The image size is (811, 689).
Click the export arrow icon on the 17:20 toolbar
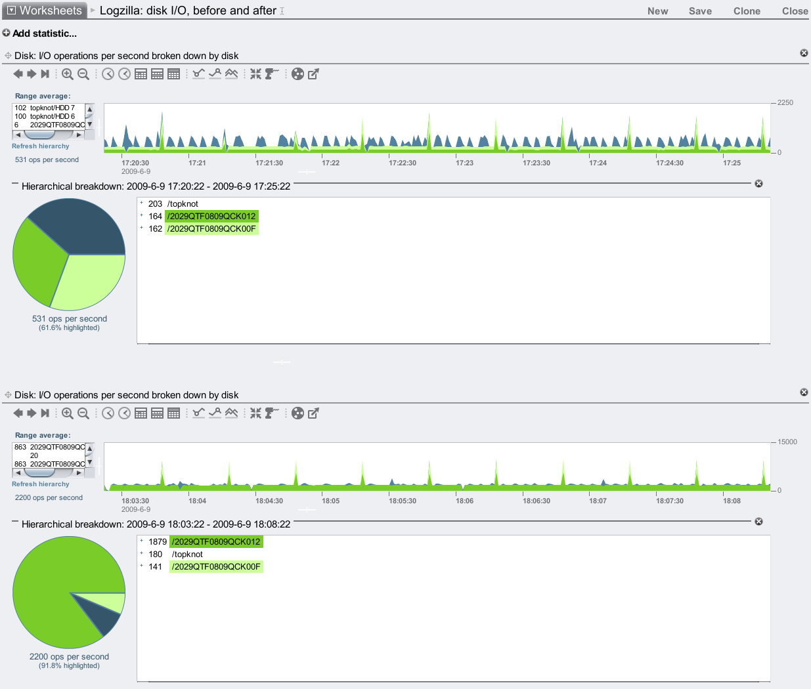[313, 74]
